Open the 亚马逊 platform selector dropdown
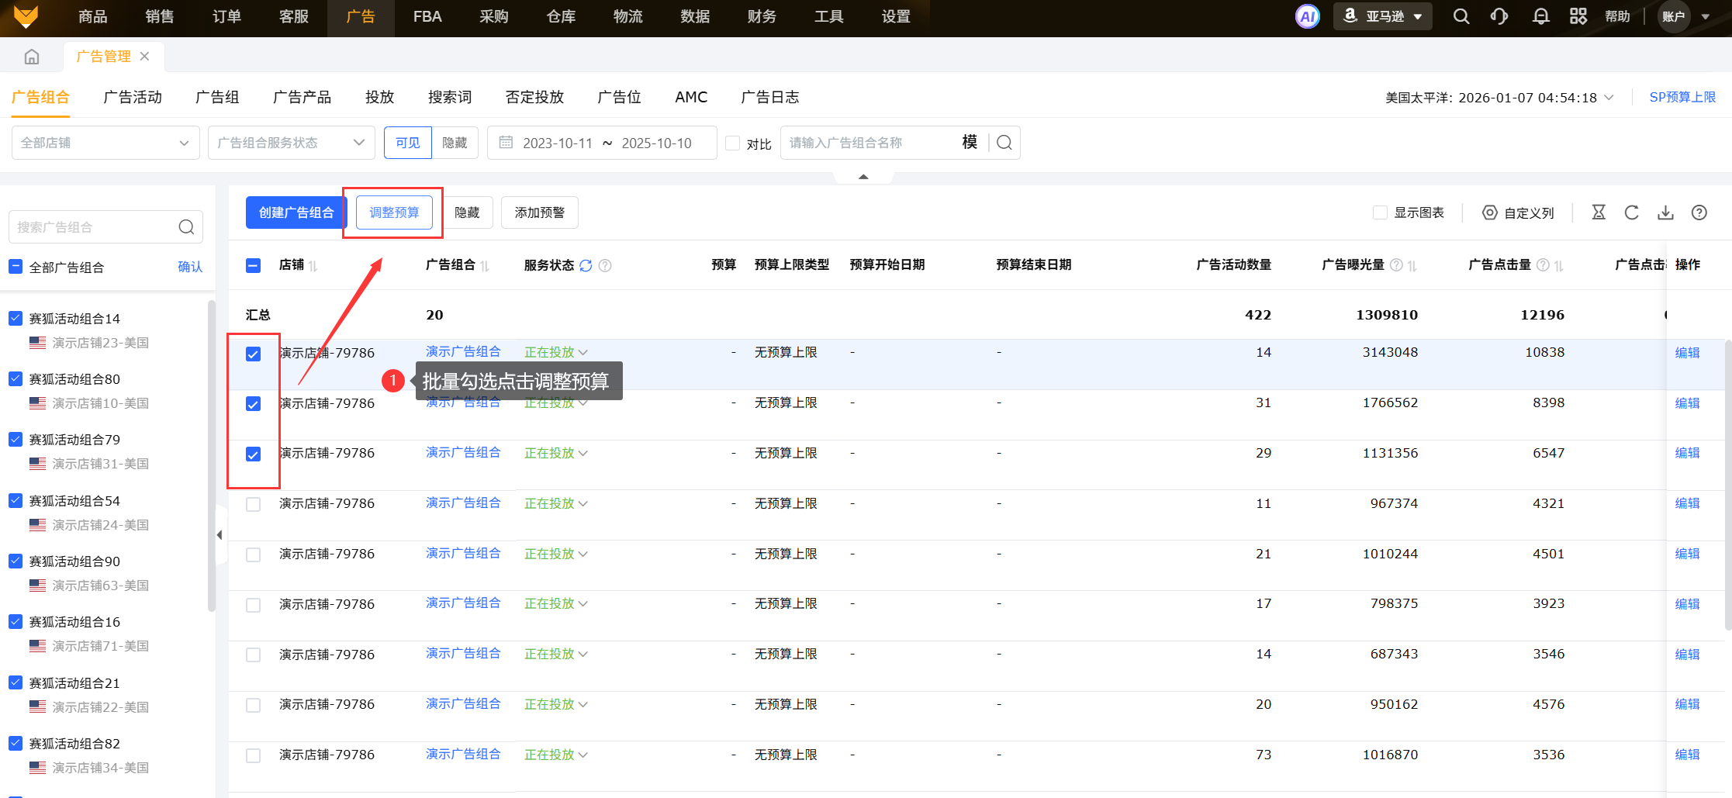The height and width of the screenshot is (798, 1732). tap(1383, 16)
